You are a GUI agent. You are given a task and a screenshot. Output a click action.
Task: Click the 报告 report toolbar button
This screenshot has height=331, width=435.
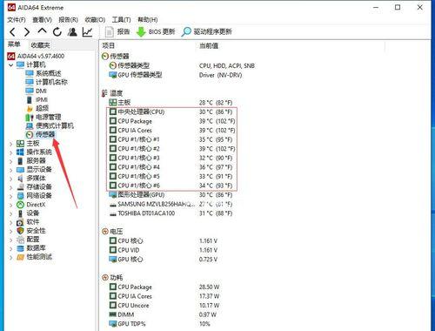click(117, 31)
